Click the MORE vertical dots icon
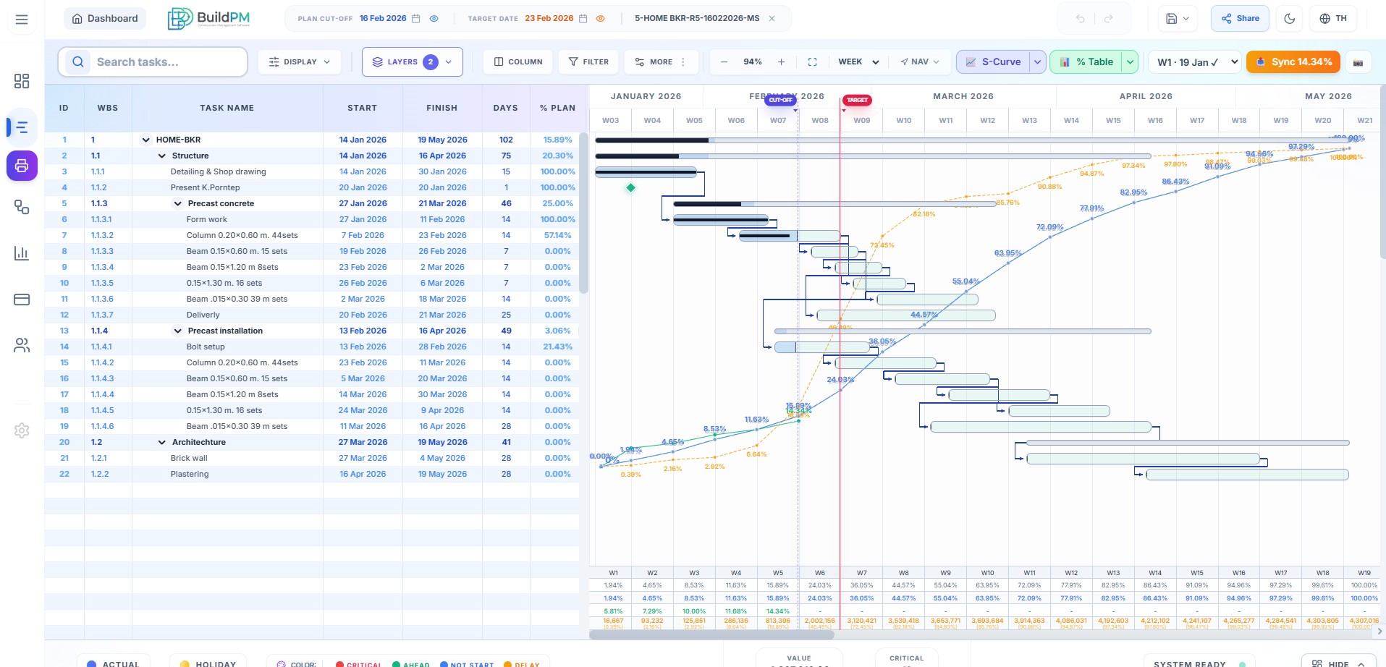This screenshot has height=667, width=1386. [683, 62]
